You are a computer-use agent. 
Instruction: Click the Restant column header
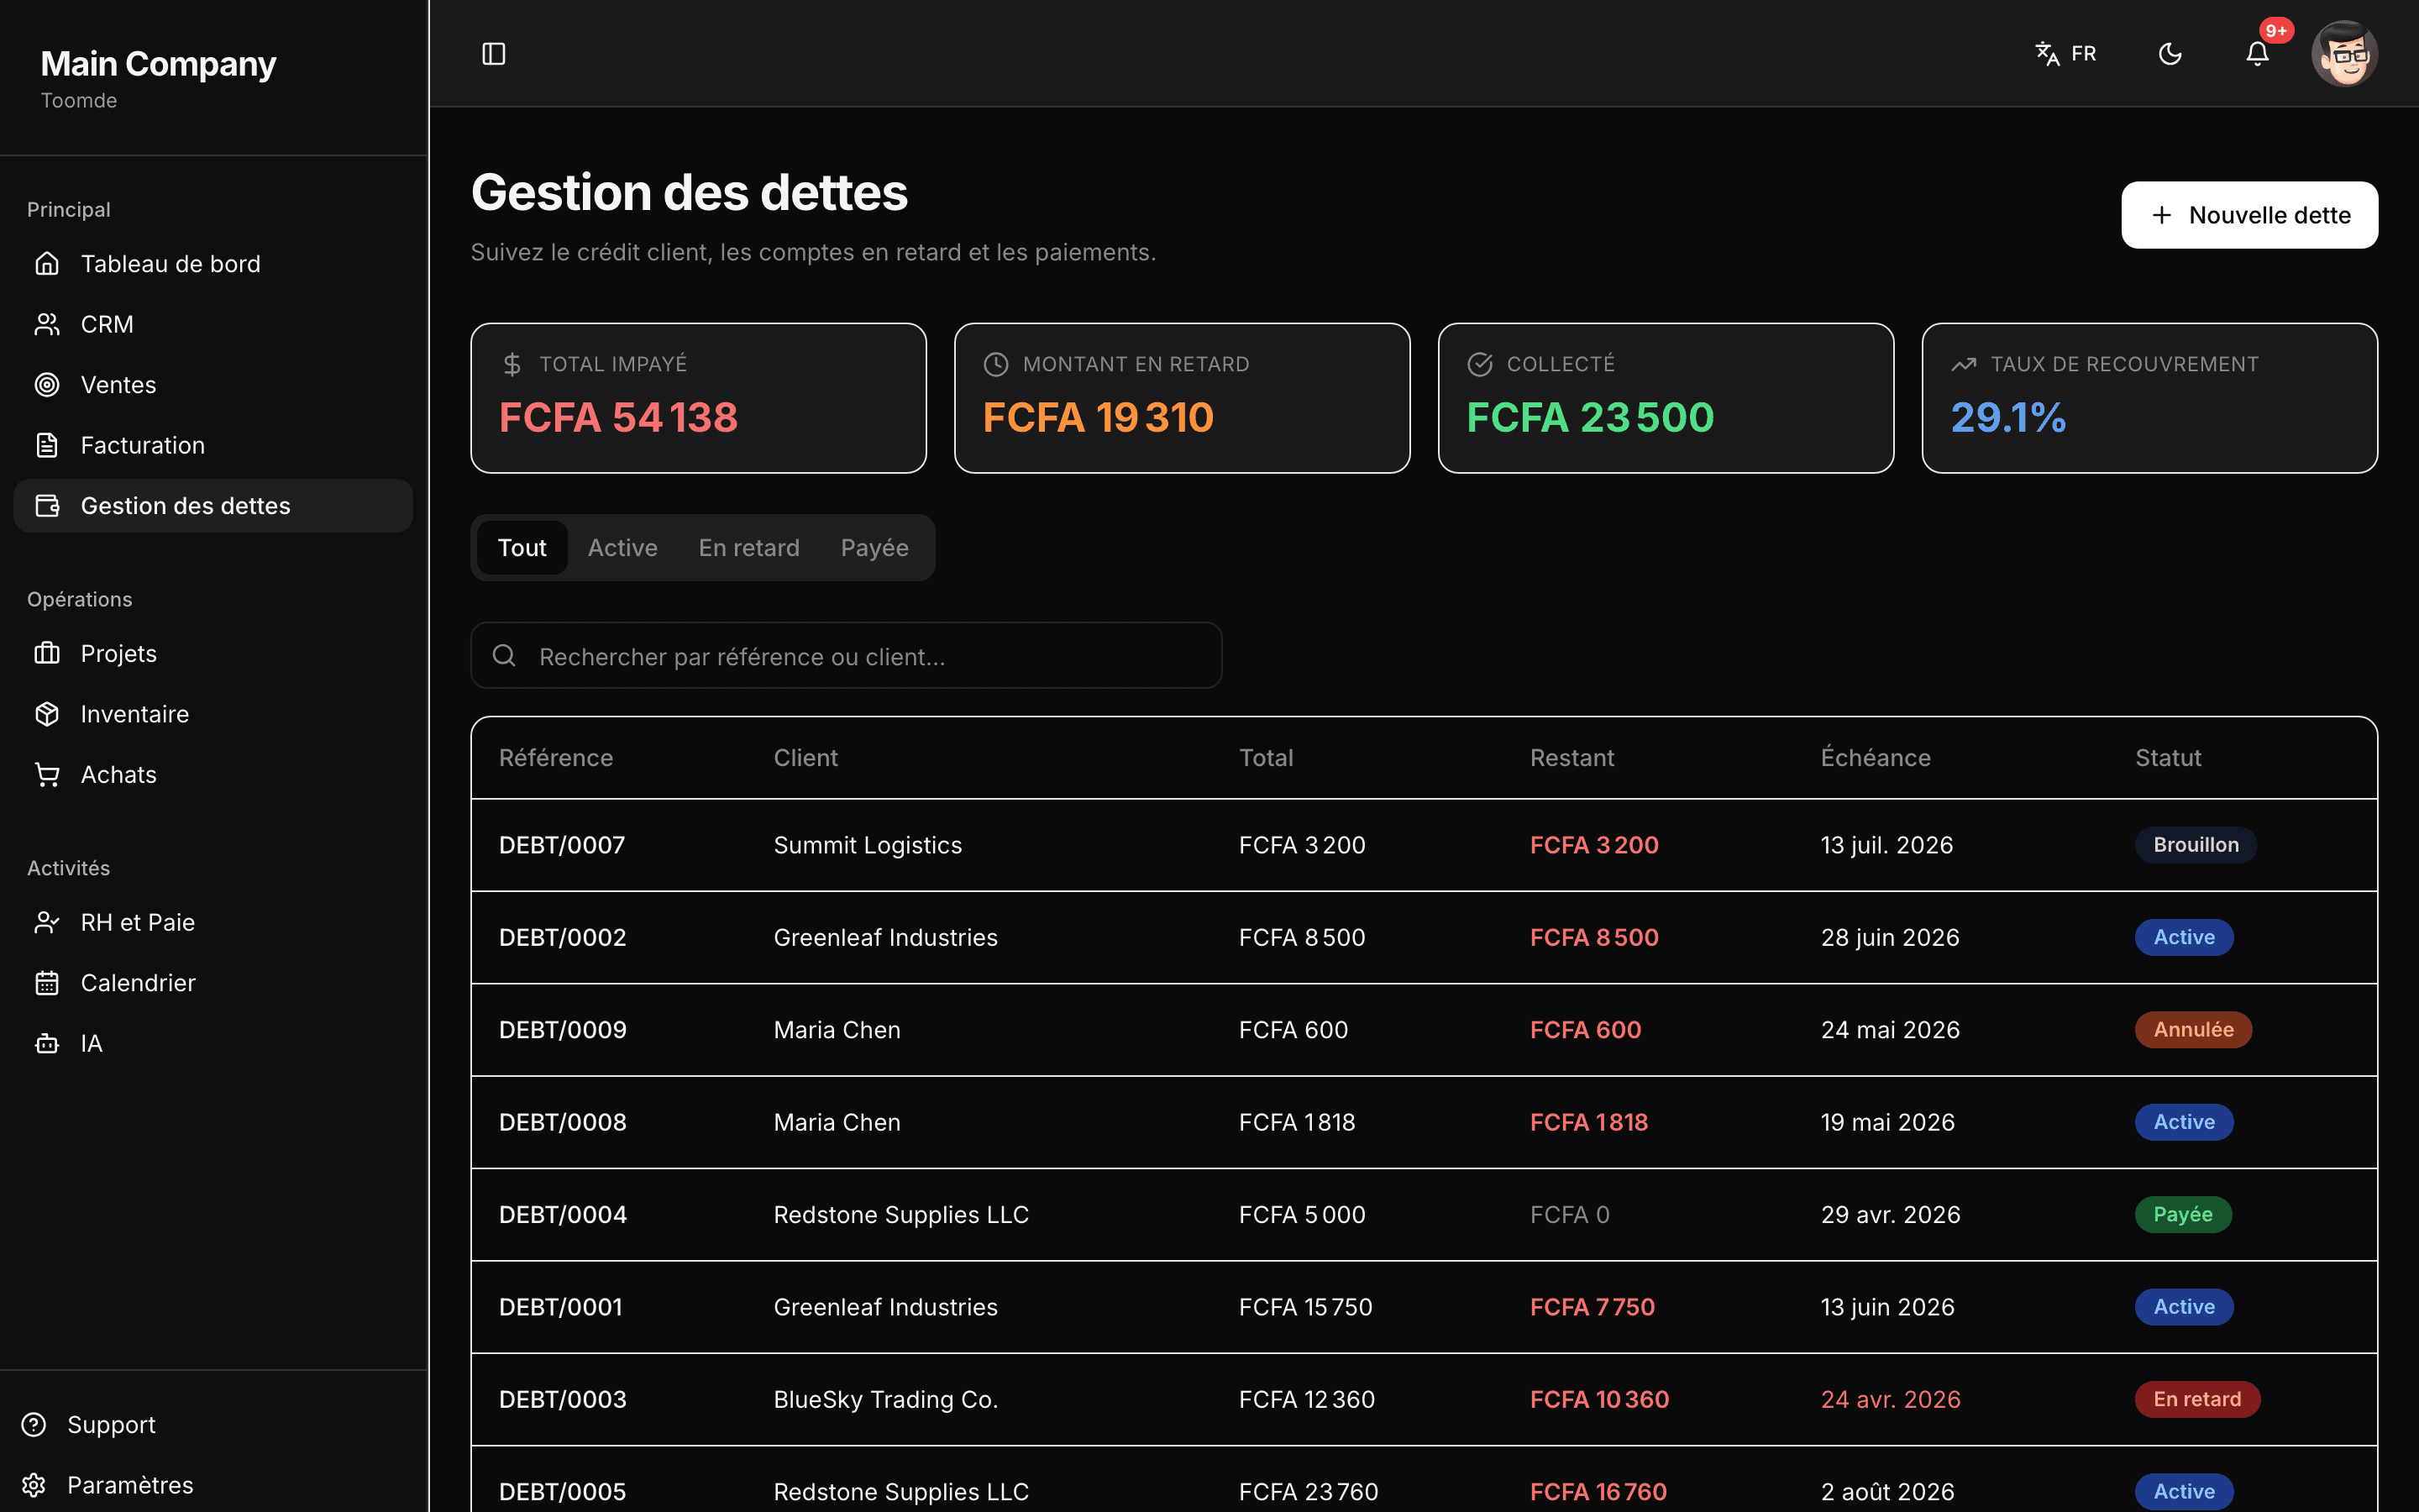click(x=1572, y=758)
